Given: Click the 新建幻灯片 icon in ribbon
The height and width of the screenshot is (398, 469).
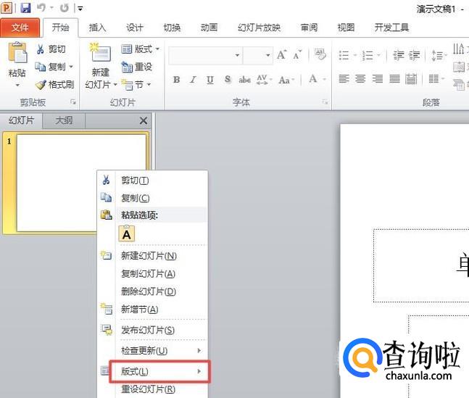Looking at the screenshot, I should click(x=101, y=52).
